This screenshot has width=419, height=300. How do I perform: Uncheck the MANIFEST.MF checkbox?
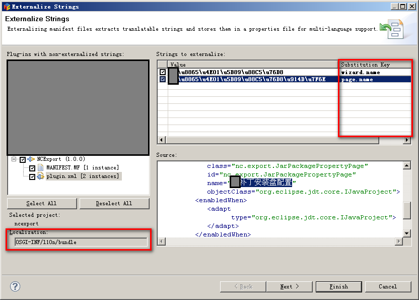[32, 168]
